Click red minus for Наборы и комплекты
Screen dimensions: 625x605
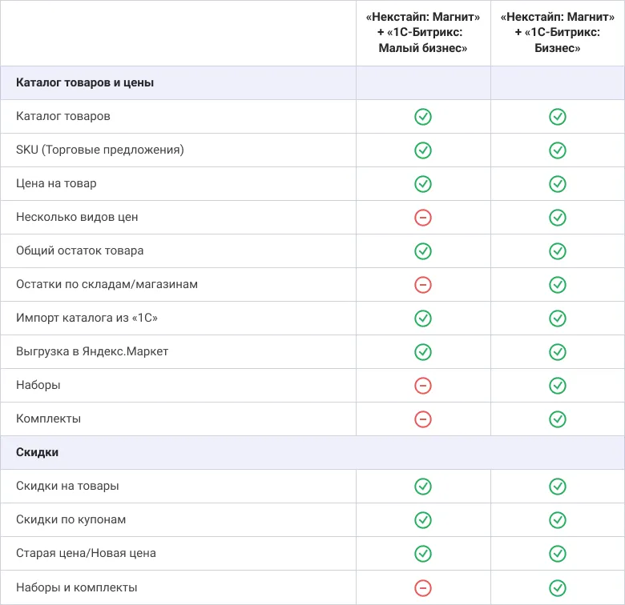pyautogui.click(x=423, y=587)
